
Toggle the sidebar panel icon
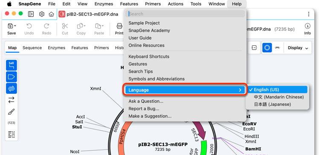coord(31,14)
